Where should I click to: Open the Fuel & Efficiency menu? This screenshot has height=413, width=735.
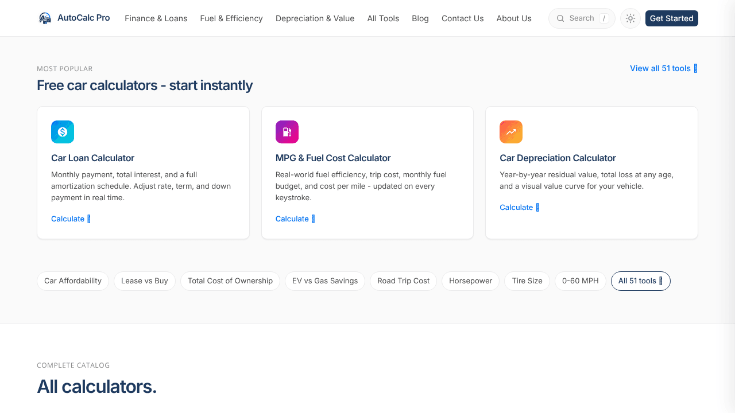coord(231,18)
